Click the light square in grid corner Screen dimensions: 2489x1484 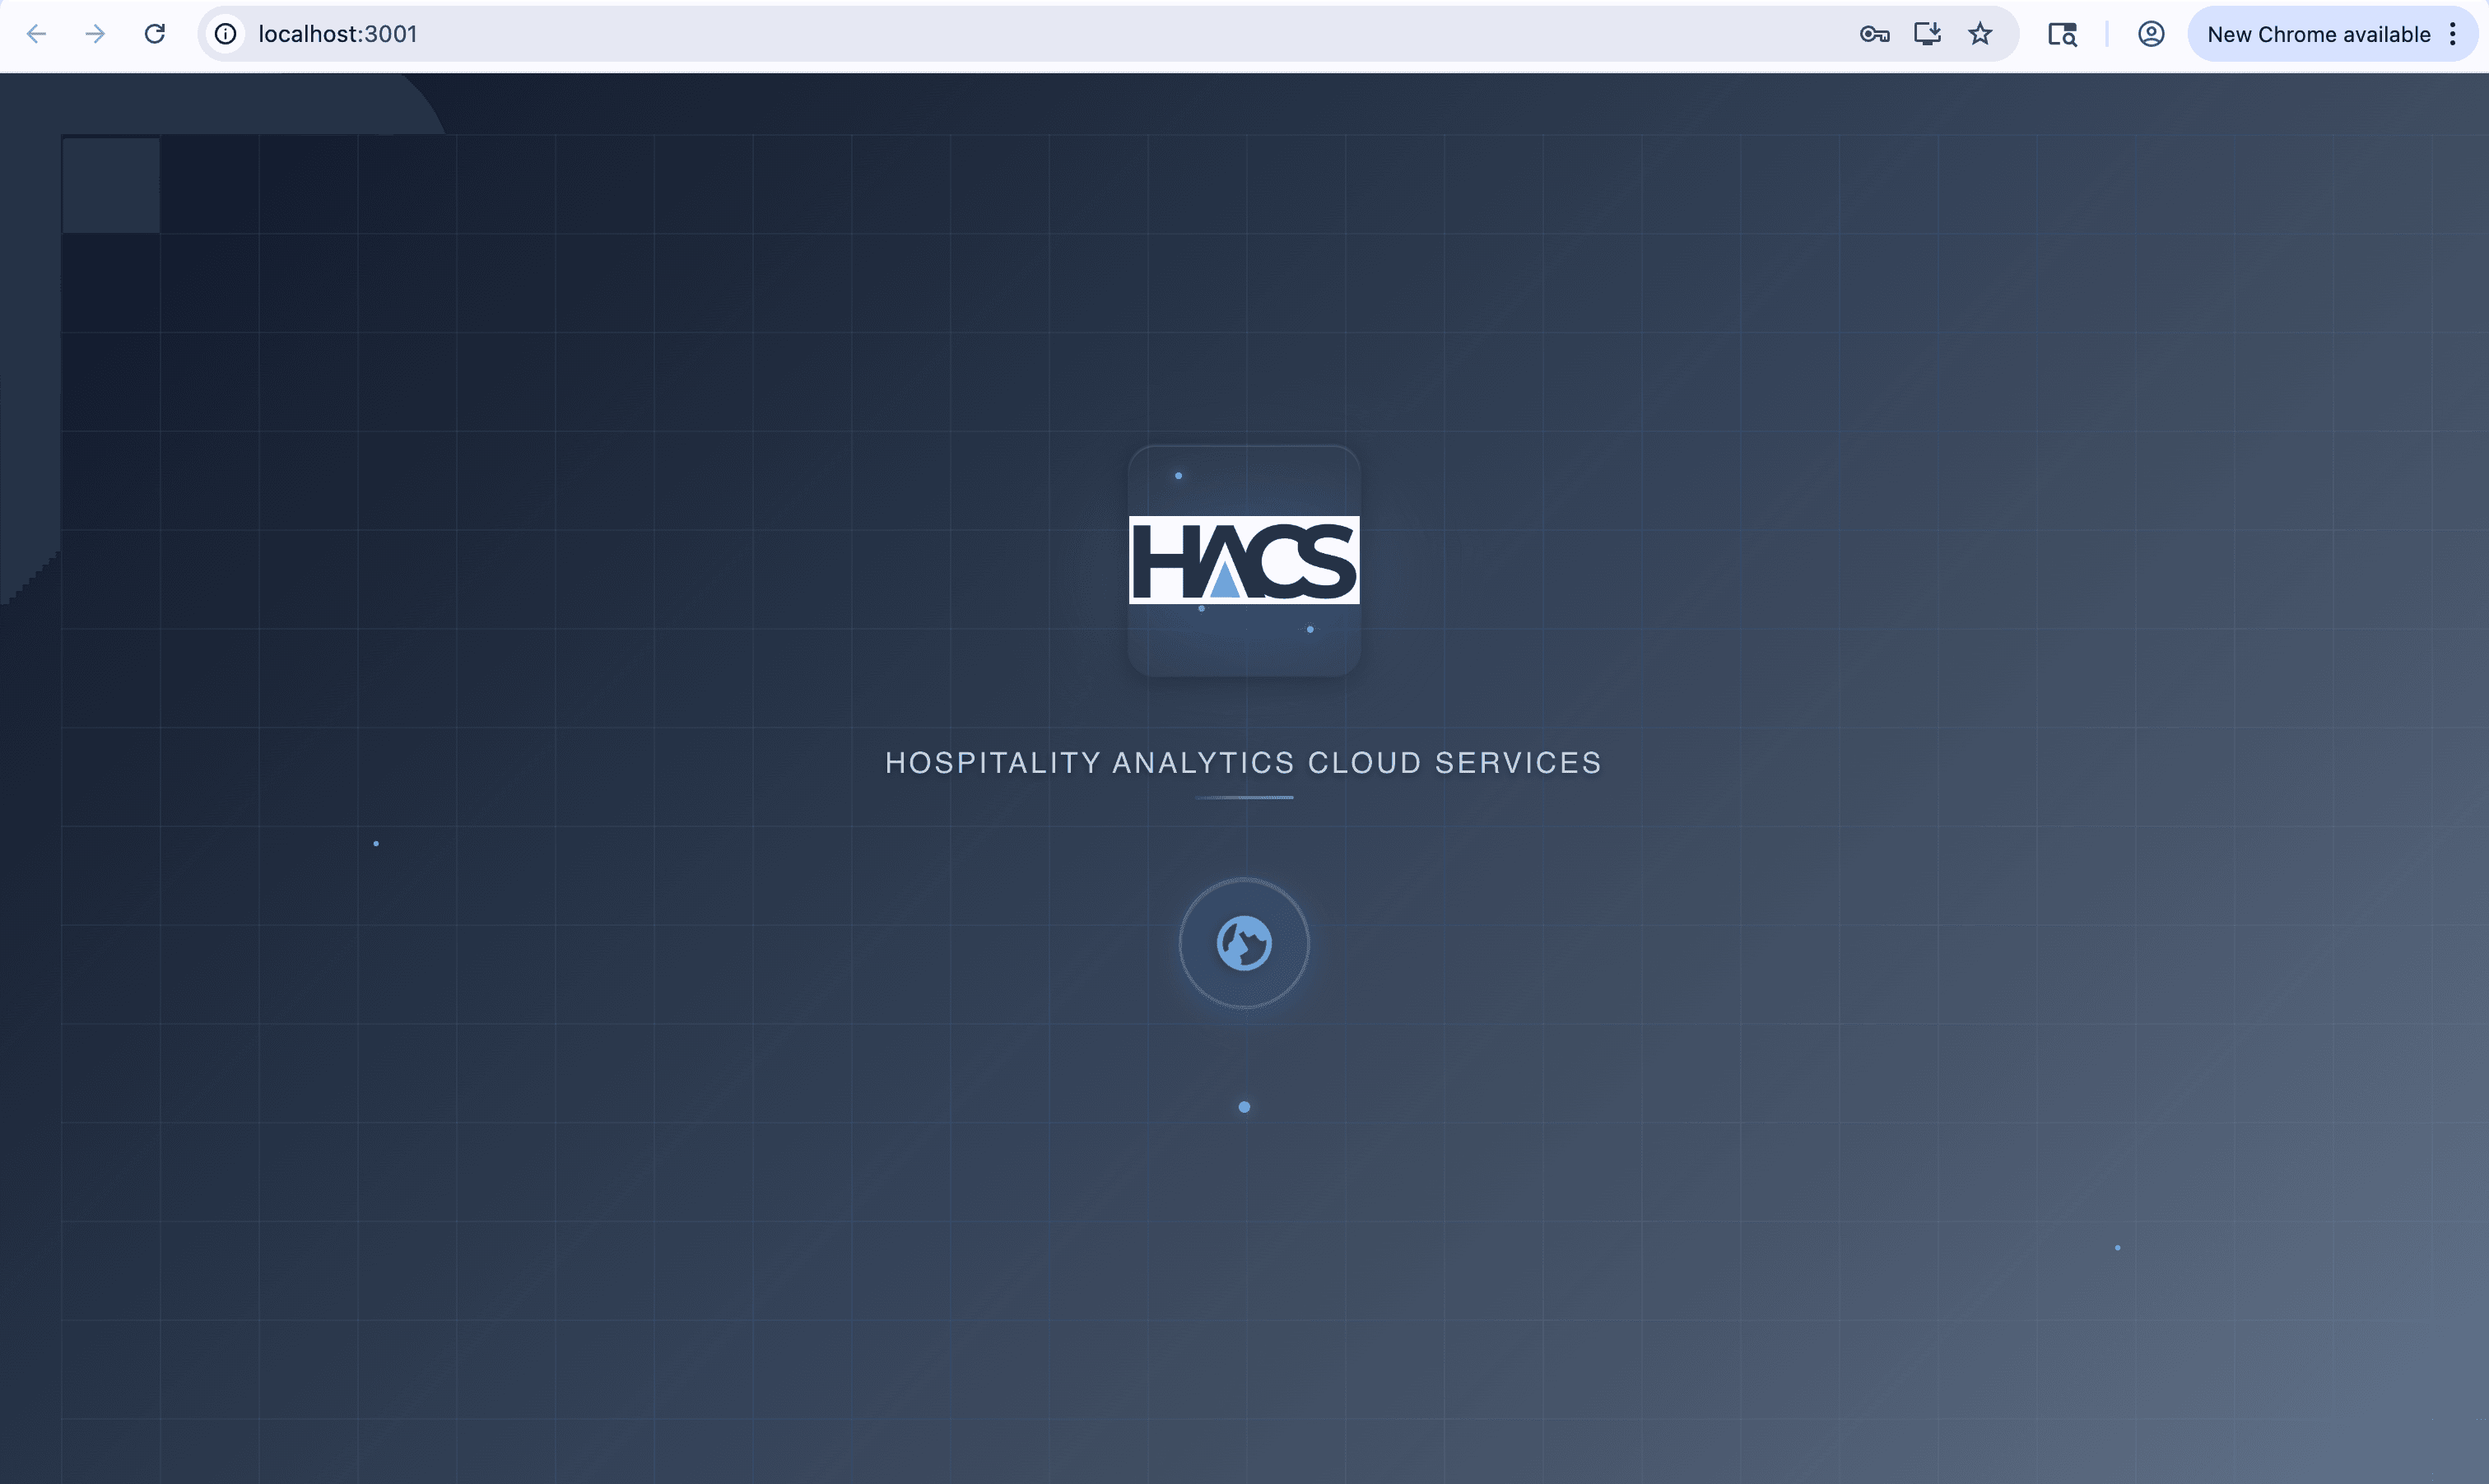pos(111,185)
